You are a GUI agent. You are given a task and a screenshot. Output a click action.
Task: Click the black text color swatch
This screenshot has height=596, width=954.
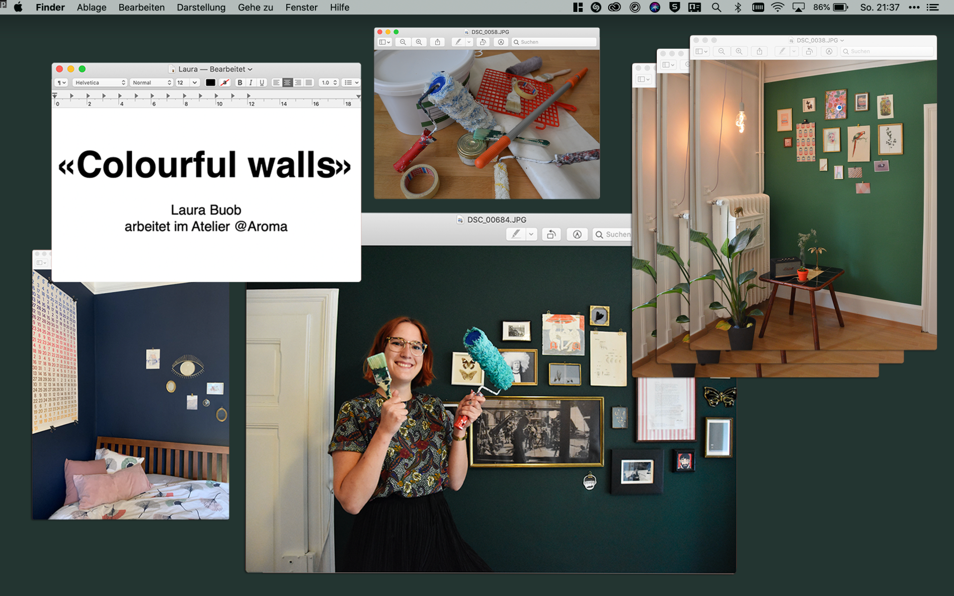(211, 82)
